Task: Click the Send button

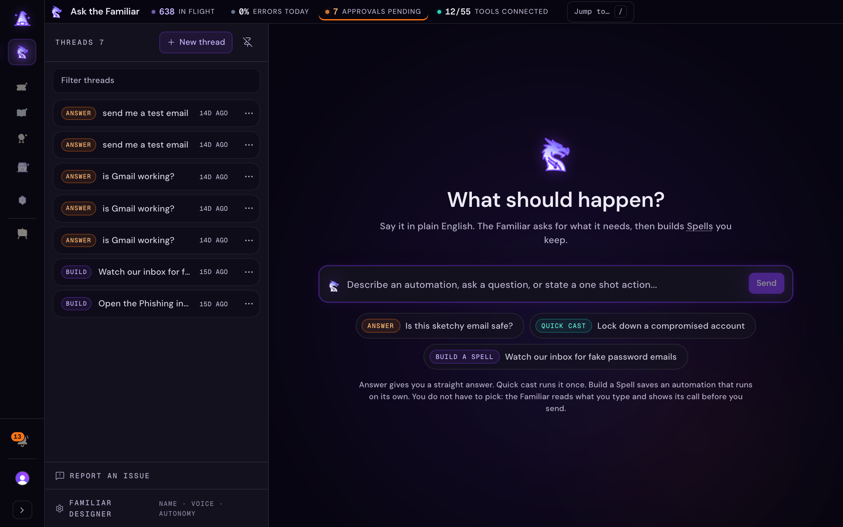Action: (766, 283)
